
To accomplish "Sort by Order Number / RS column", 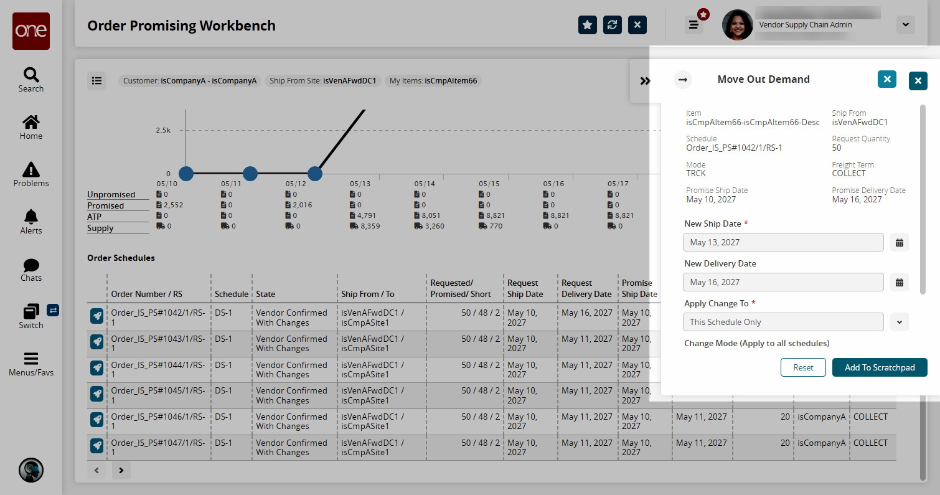I will click(147, 294).
